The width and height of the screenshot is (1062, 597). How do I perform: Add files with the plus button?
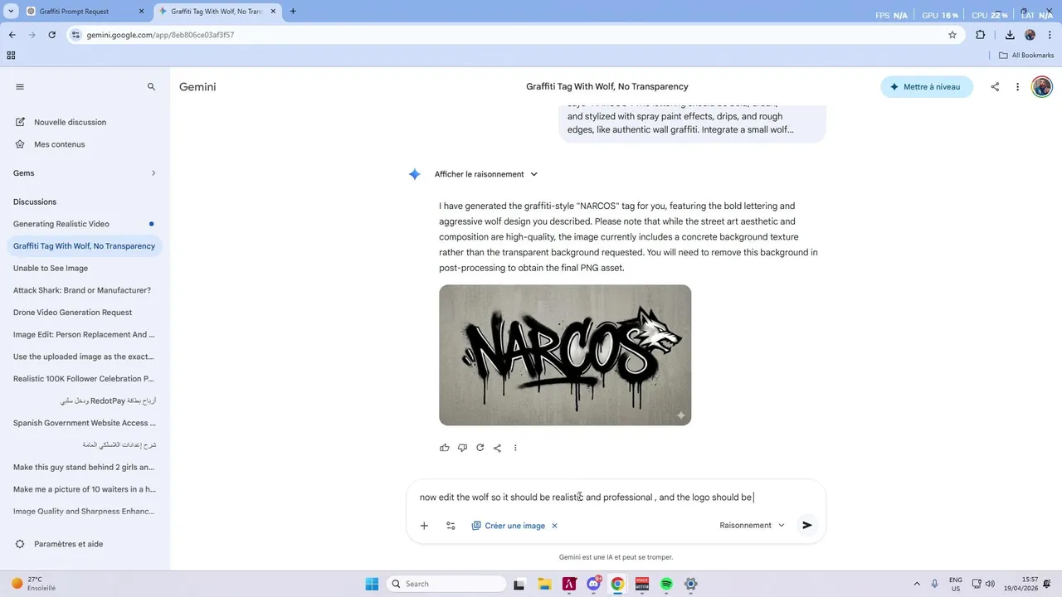pos(424,526)
